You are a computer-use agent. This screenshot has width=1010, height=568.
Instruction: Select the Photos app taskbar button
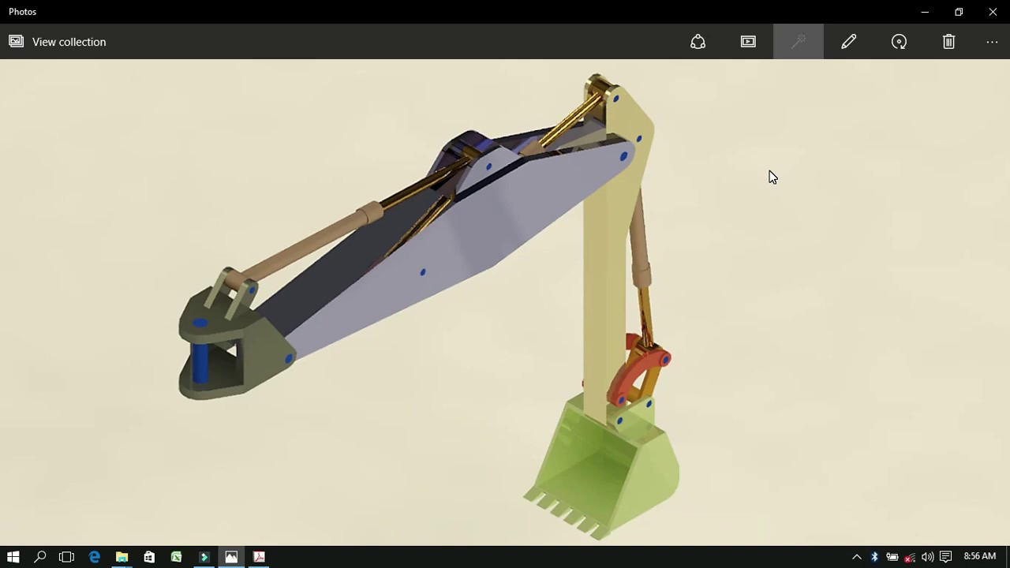point(231,557)
